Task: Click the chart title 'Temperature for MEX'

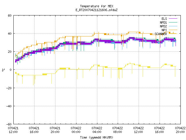Action: pos(96,6)
